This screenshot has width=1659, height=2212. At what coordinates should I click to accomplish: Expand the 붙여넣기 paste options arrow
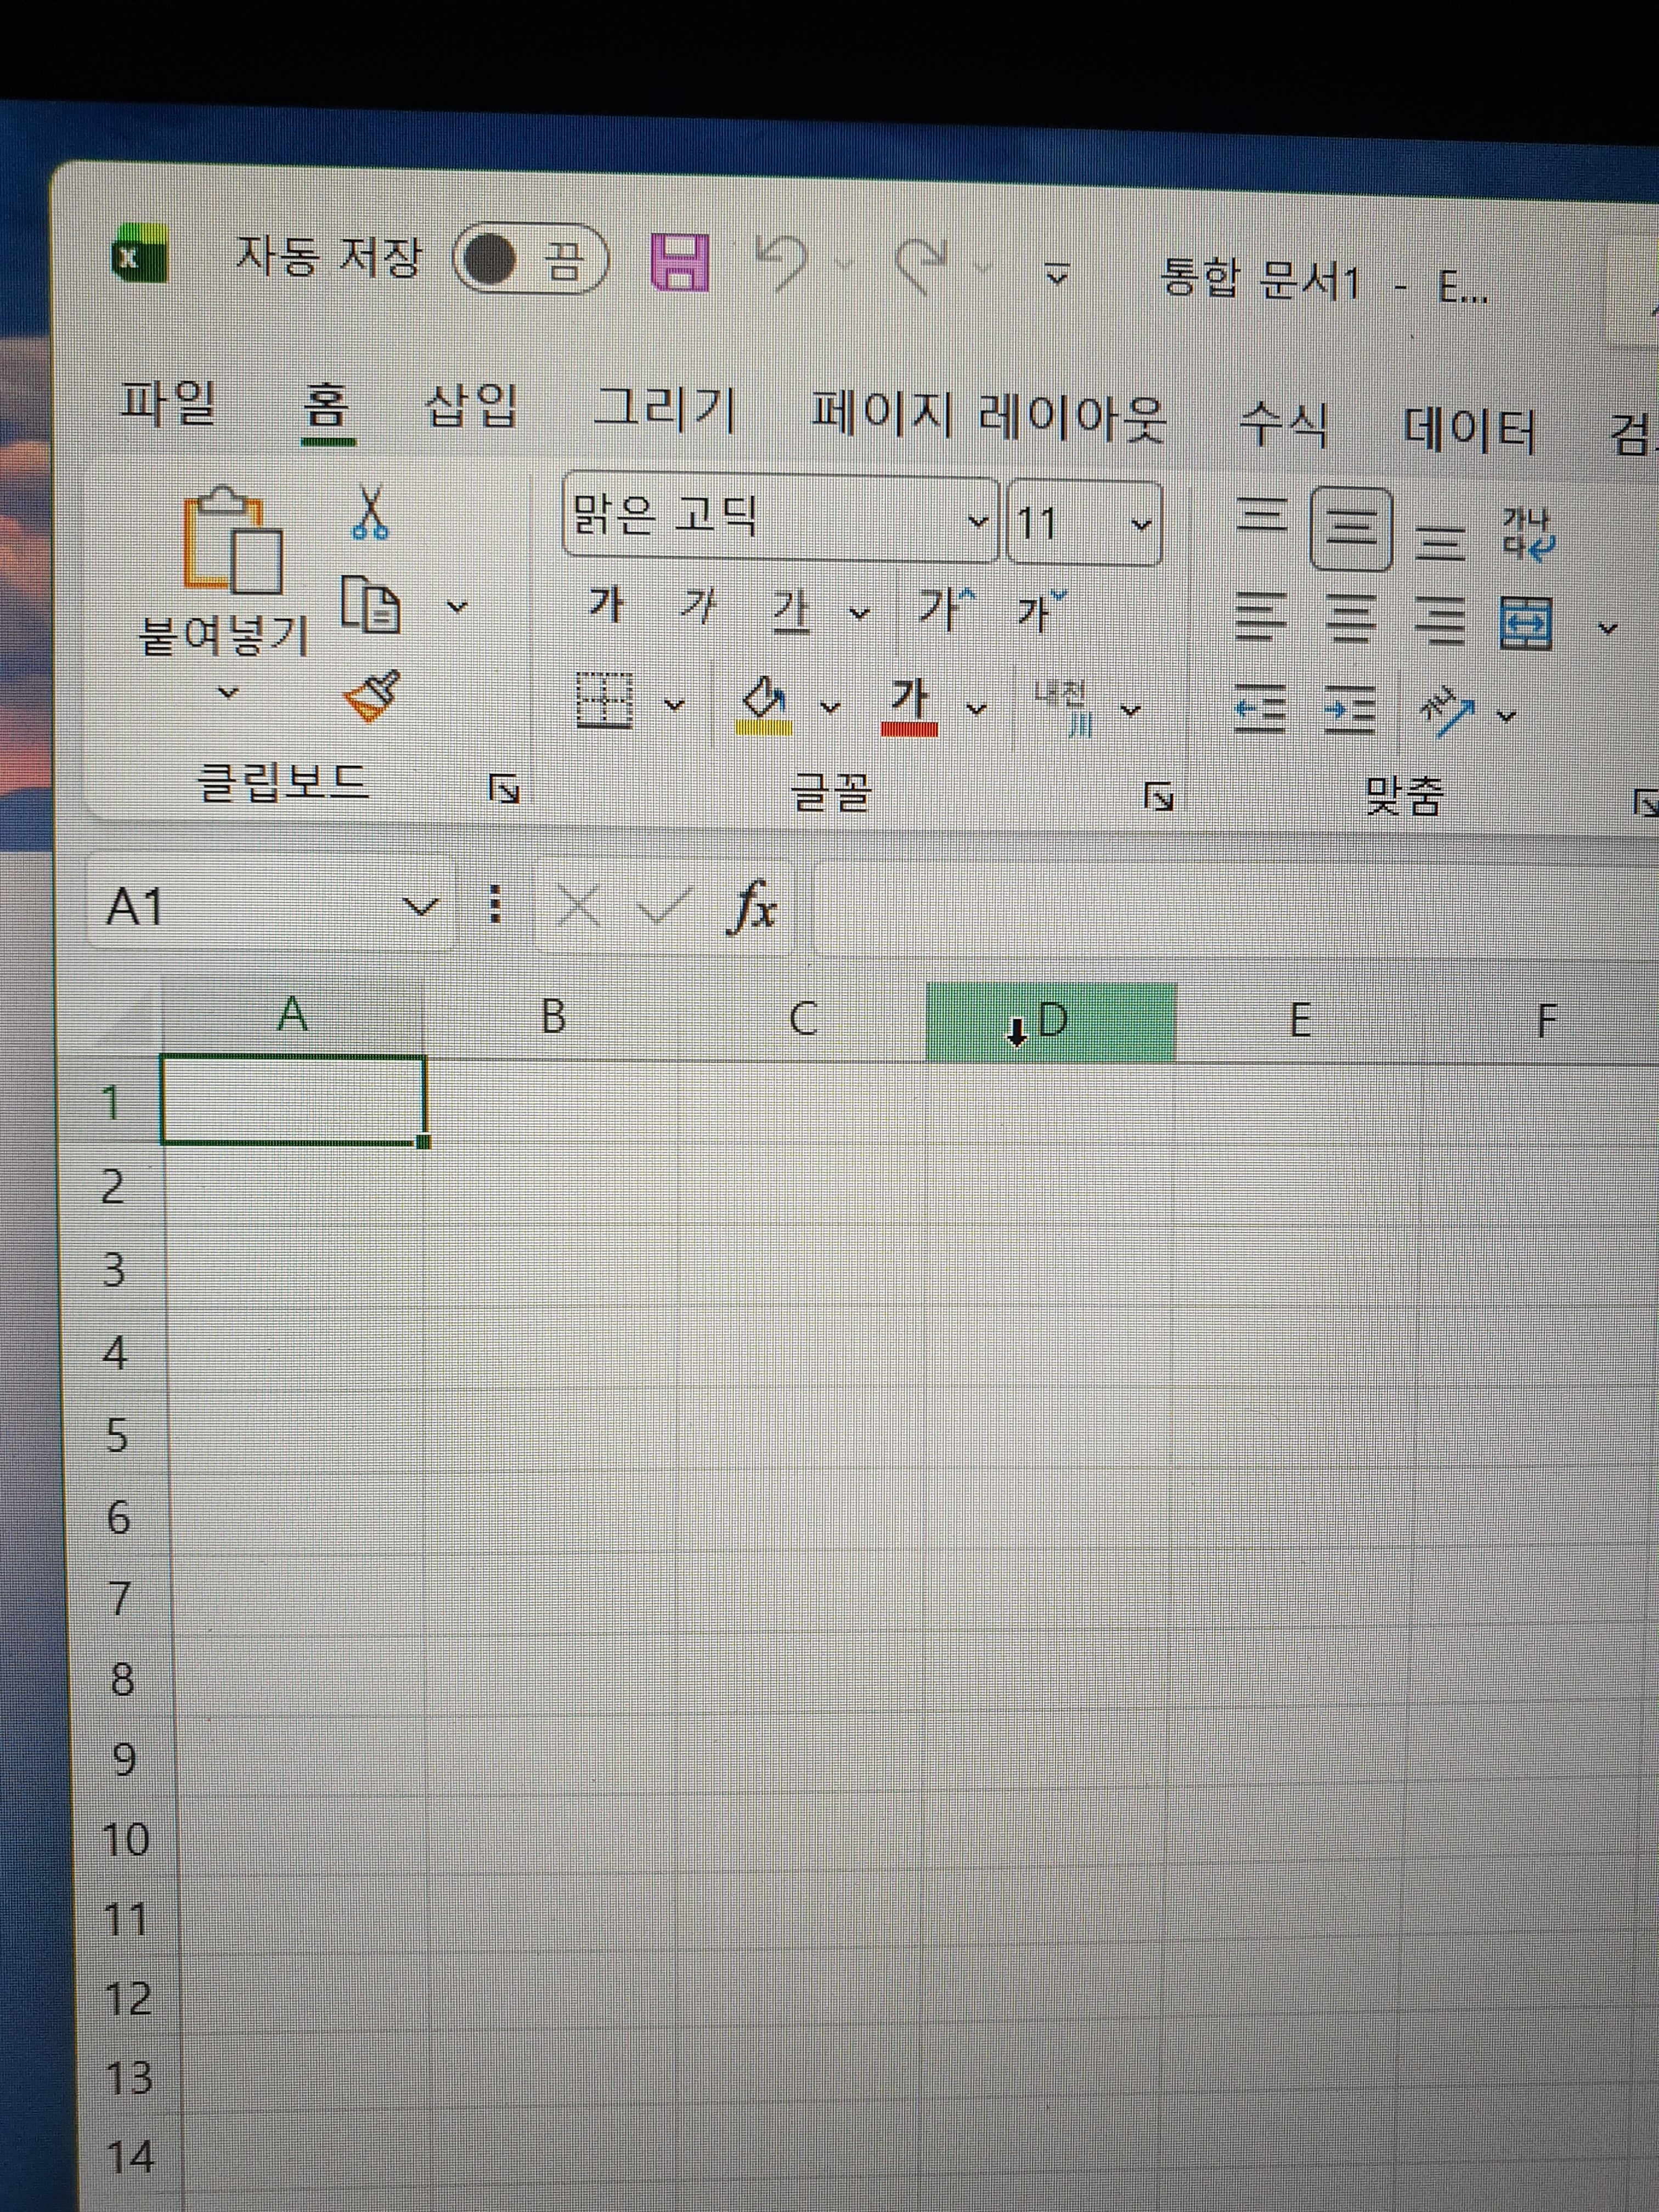click(x=228, y=691)
